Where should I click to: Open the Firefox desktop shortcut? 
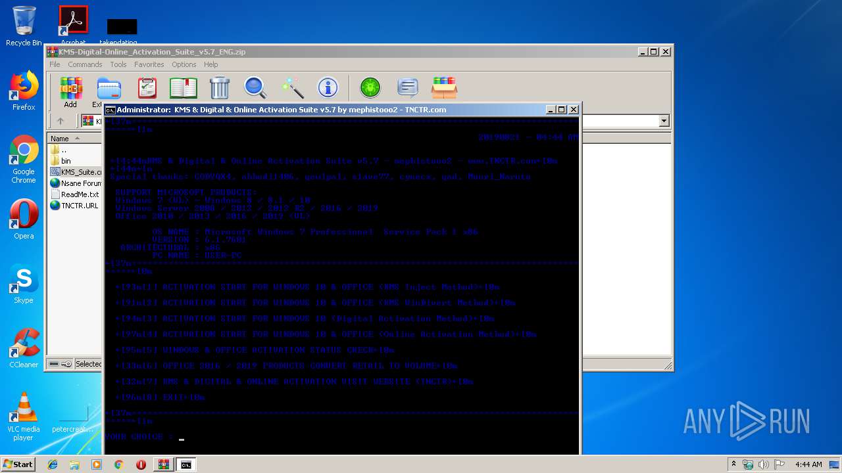click(24, 91)
